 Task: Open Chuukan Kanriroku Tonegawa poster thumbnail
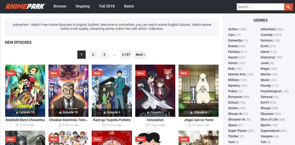[68, 91]
